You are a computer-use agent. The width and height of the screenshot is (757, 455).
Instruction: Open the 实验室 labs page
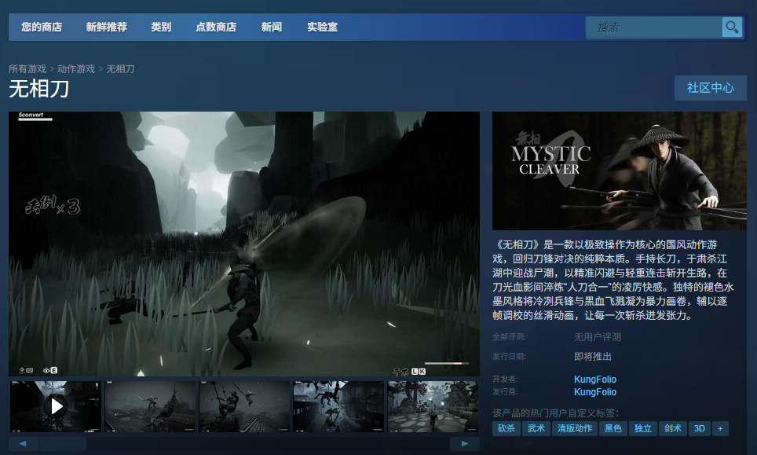[x=322, y=27]
